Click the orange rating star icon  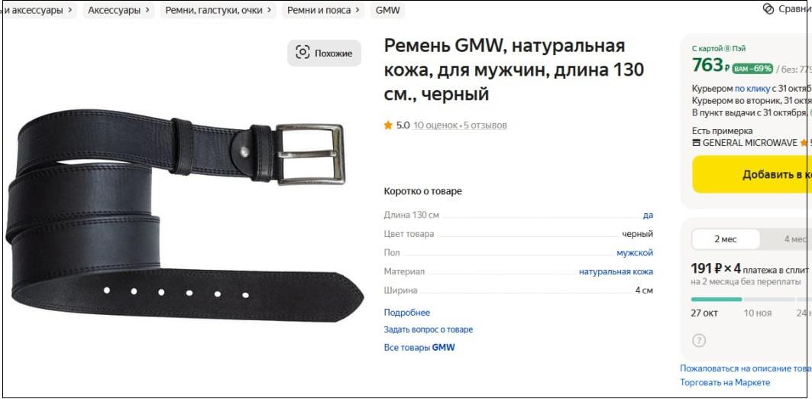coord(388,125)
